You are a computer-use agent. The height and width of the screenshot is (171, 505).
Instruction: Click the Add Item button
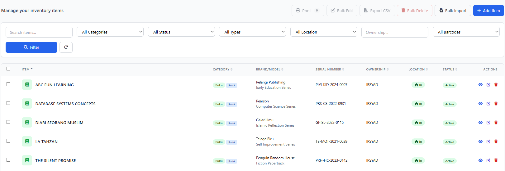(488, 11)
